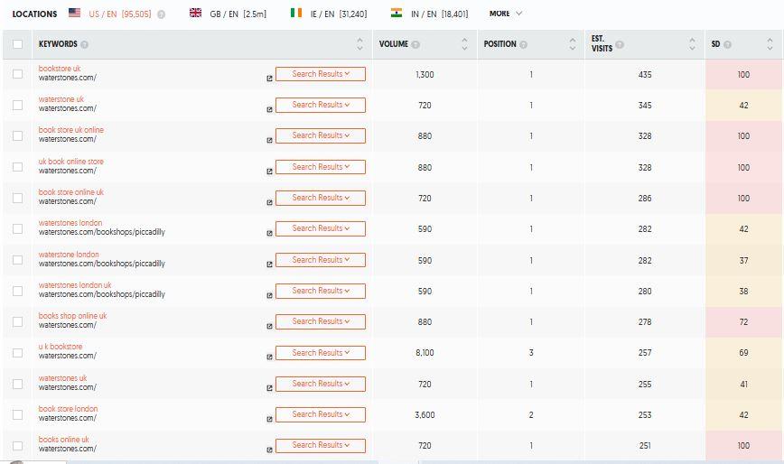Click the help icon beside US / EN location
This screenshot has height=464, width=784.
pos(161,14)
